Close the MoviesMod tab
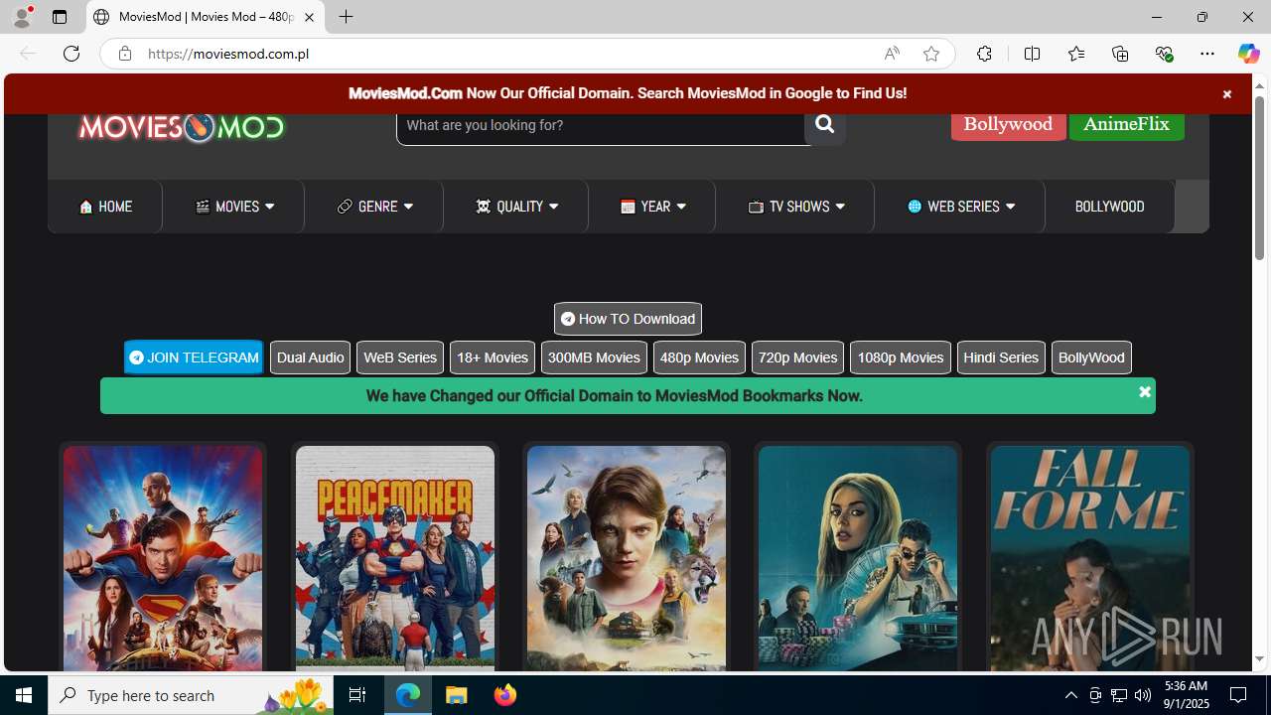 click(x=309, y=17)
